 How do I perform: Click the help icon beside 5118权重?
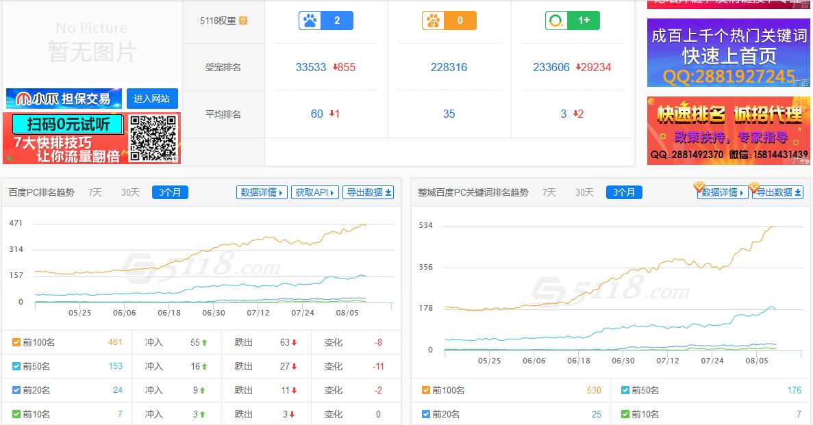pyautogui.click(x=243, y=21)
